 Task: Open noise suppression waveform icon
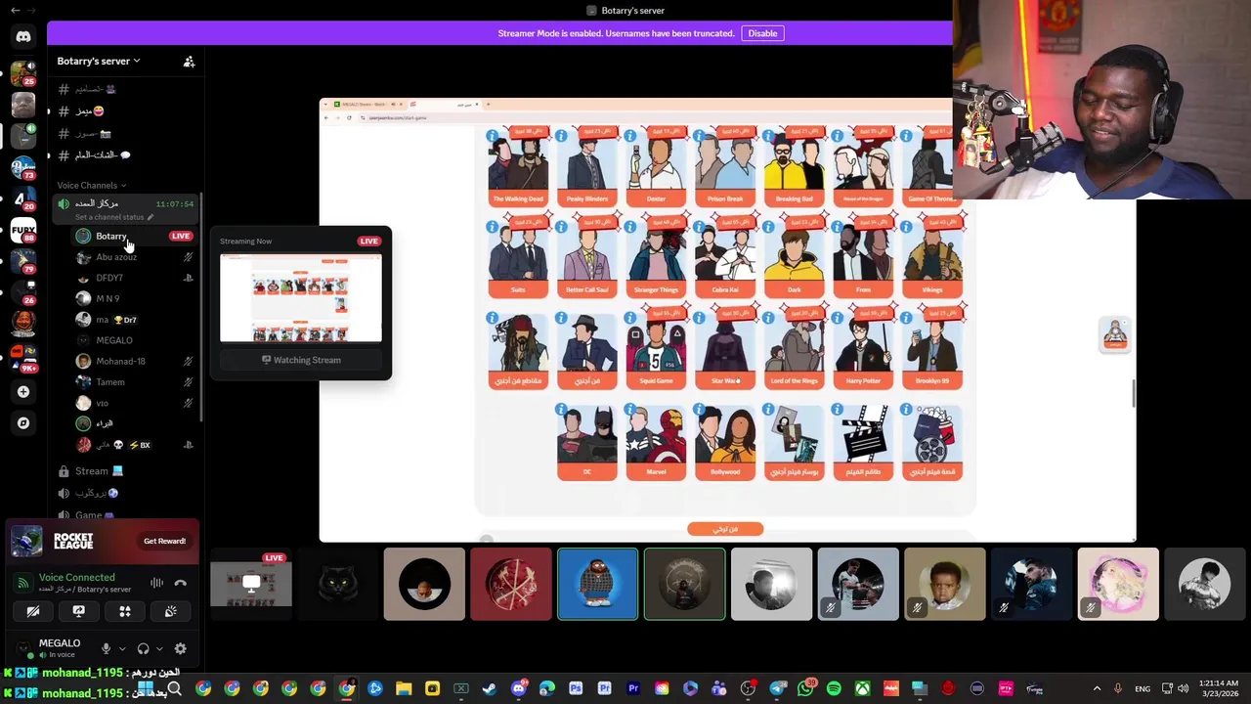(156, 583)
